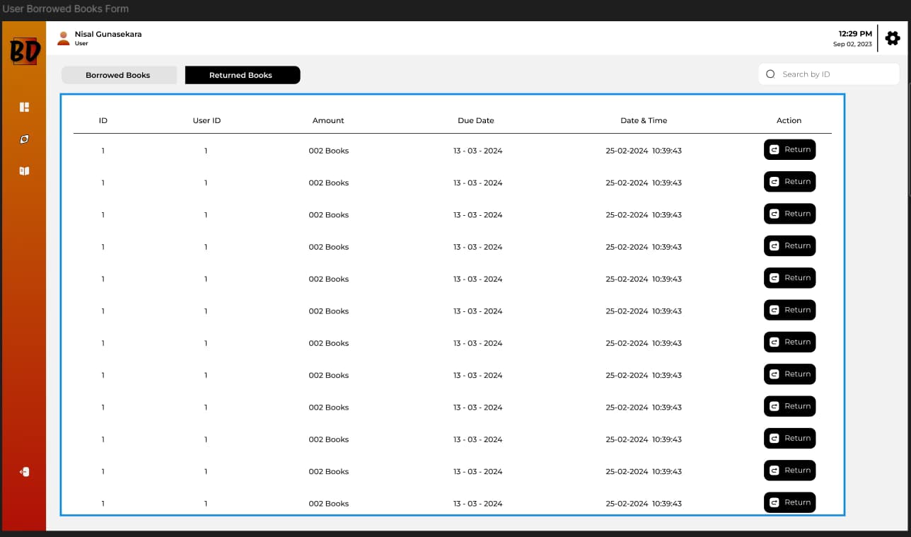Open settings via the gear icon

(893, 38)
